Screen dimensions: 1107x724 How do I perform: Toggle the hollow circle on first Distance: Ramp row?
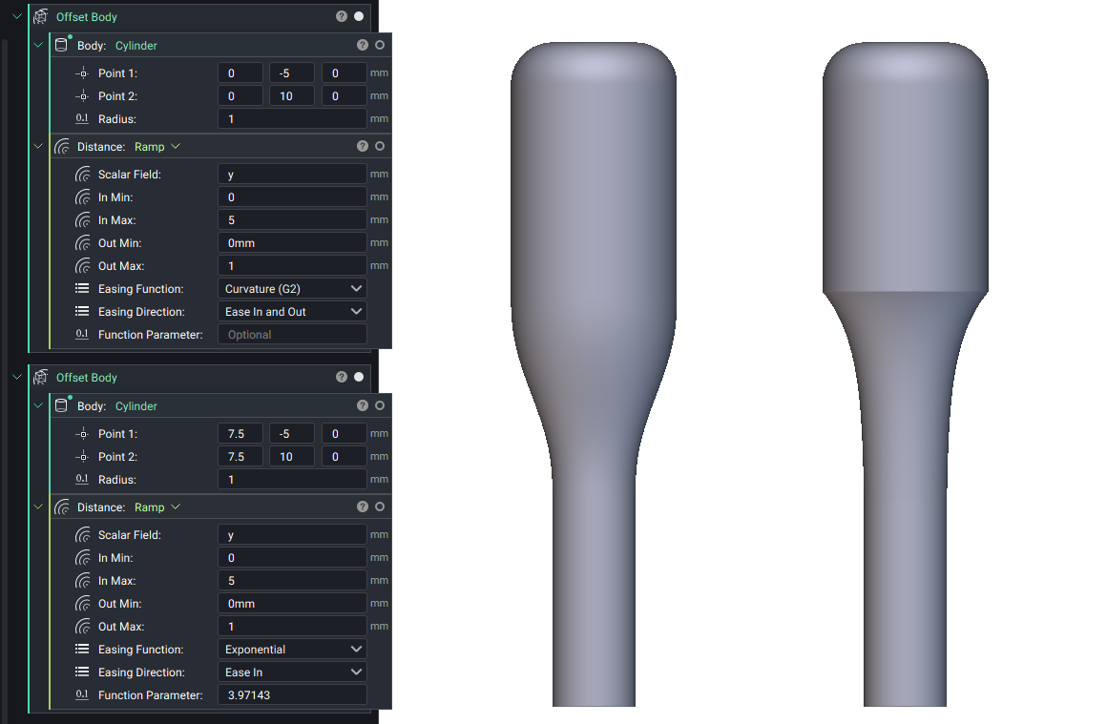click(x=380, y=146)
